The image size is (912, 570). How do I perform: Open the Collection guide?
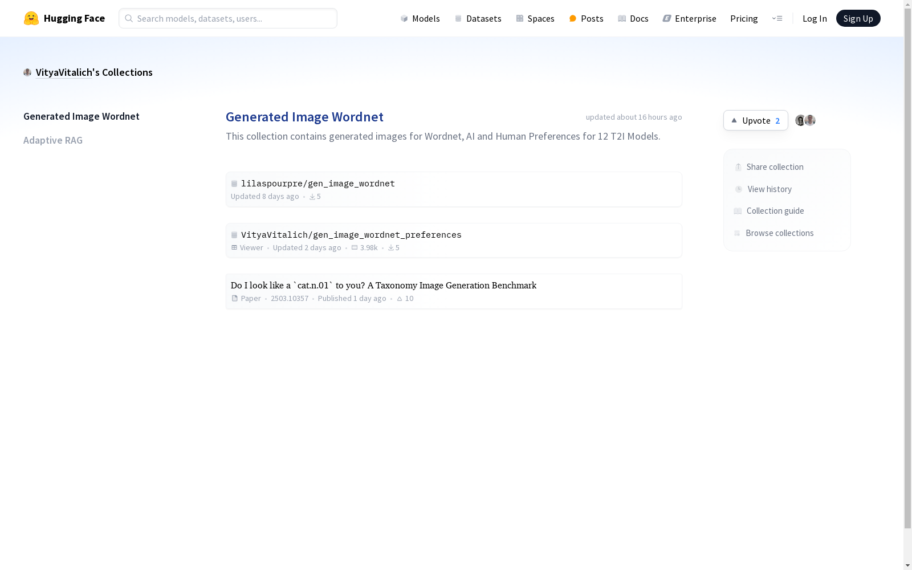point(769,211)
